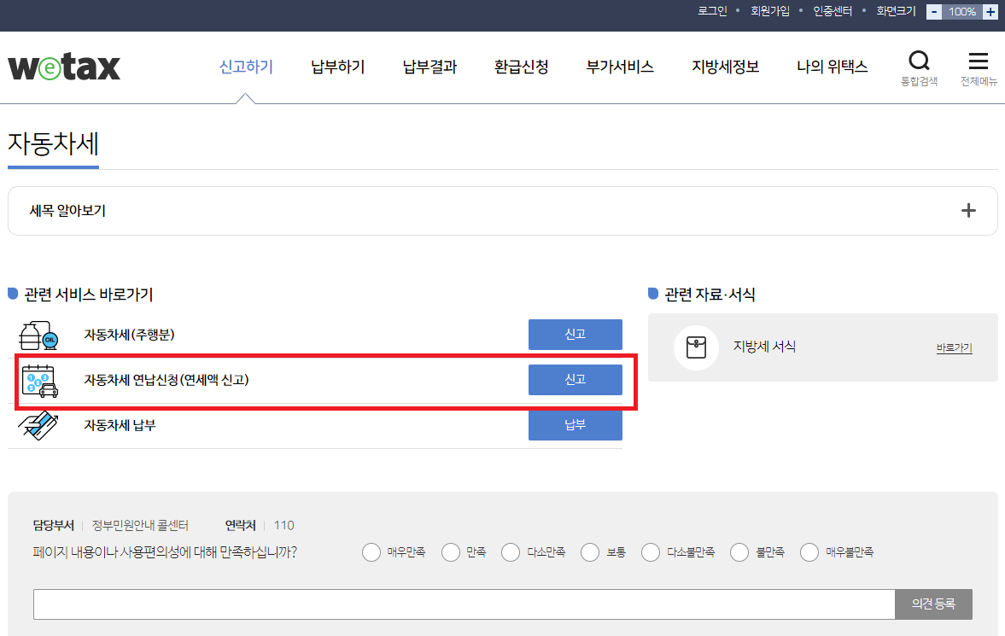Select the 매우만족 satisfaction rating
The image size is (1005, 636).
click(371, 552)
